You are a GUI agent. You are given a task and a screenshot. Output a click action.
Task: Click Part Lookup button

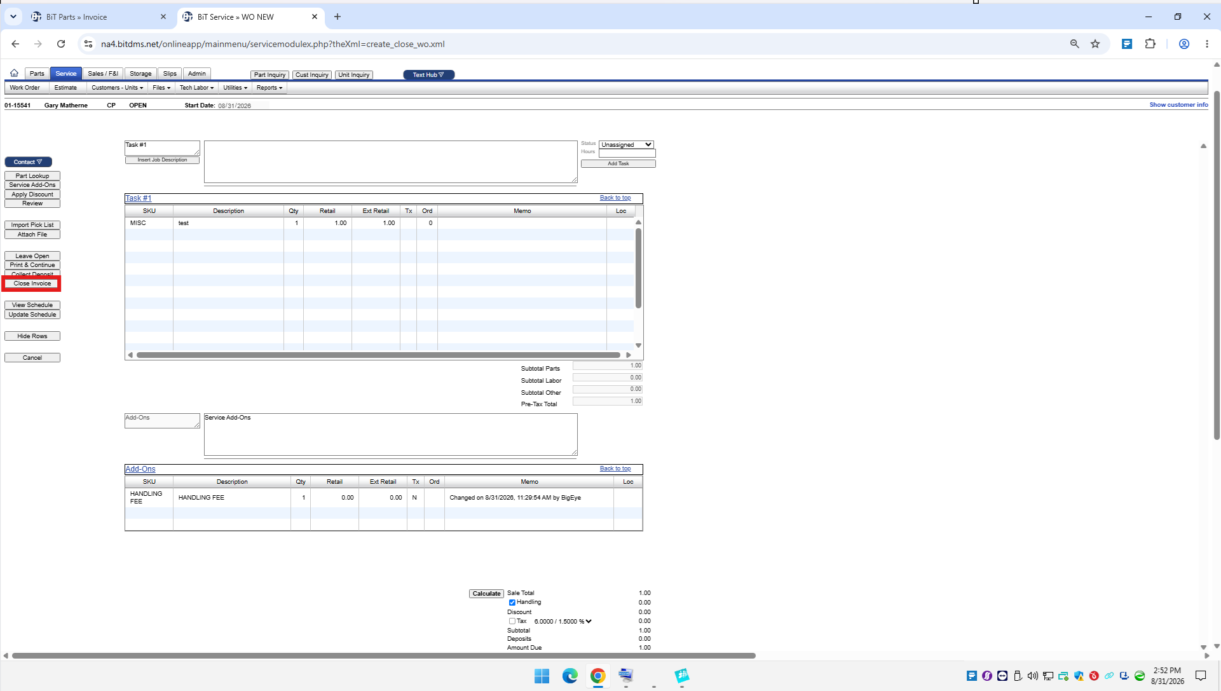32,176
